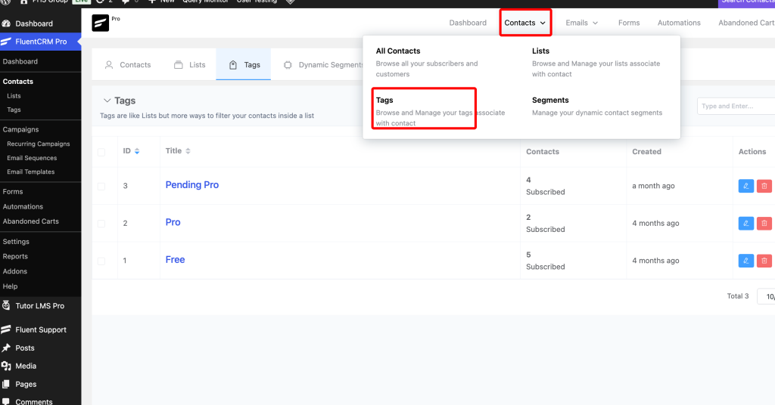The image size is (775, 405).
Task: Click the Fluent Support sidebar icon
Action: (6, 329)
